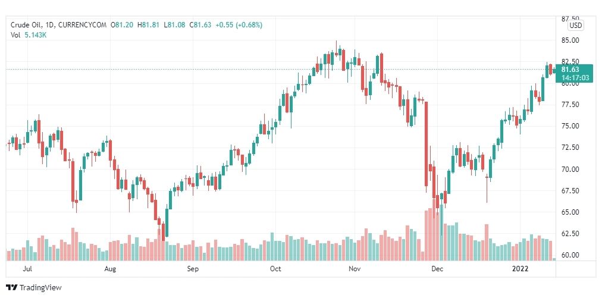Image resolution: width=602 pixels, height=298 pixels.
Task: Click the +0.55 (+0.68%) change value
Action: (x=239, y=25)
